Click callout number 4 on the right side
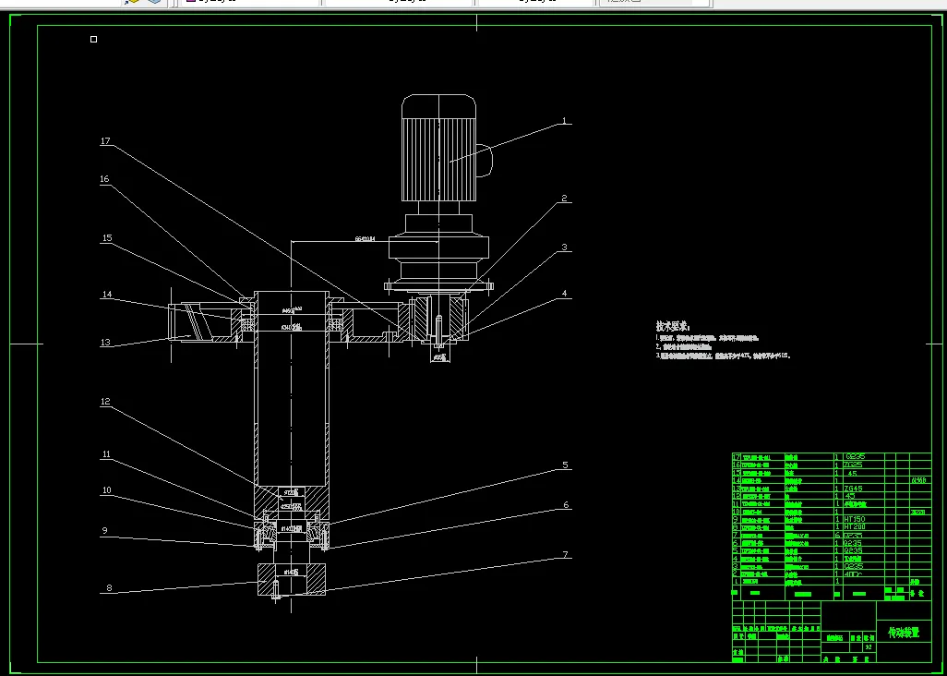Image resolution: width=947 pixels, height=676 pixels. click(x=565, y=294)
